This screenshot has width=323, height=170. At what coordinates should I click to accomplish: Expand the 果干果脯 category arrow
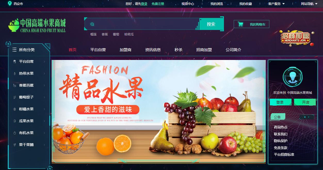(44, 145)
